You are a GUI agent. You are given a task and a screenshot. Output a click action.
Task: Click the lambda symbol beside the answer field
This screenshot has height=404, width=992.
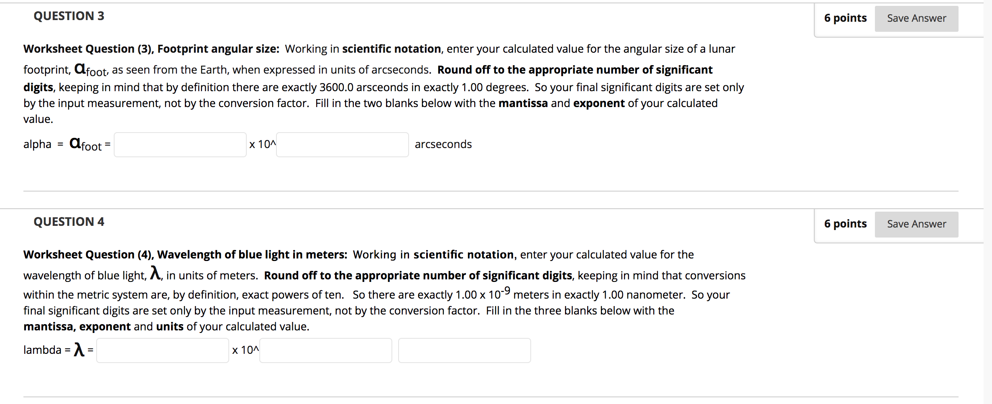pyautogui.click(x=79, y=350)
